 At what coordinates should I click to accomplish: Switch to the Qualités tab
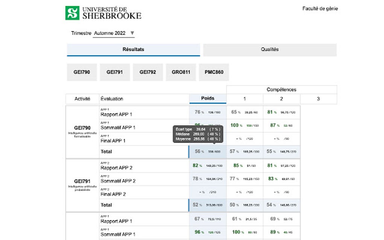pos(270,49)
